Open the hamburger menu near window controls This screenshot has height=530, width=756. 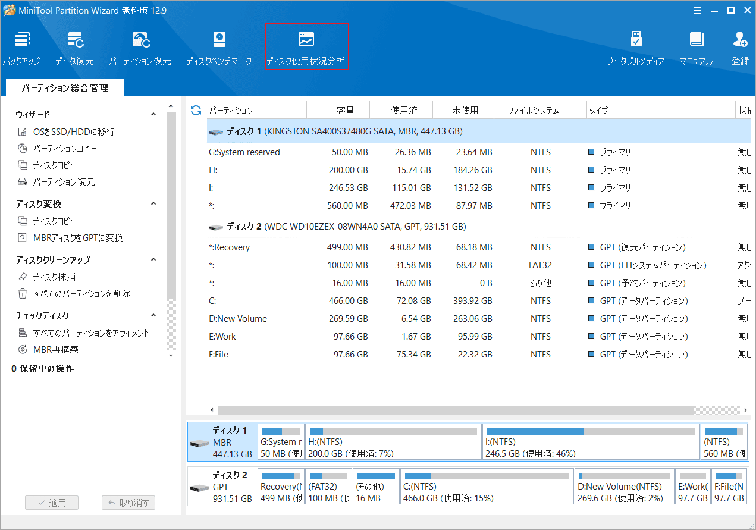click(697, 10)
